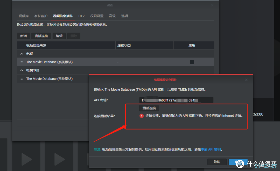
Task: Grab drag handle of 电影 The Movie Database row
Action: [x=22, y=62]
